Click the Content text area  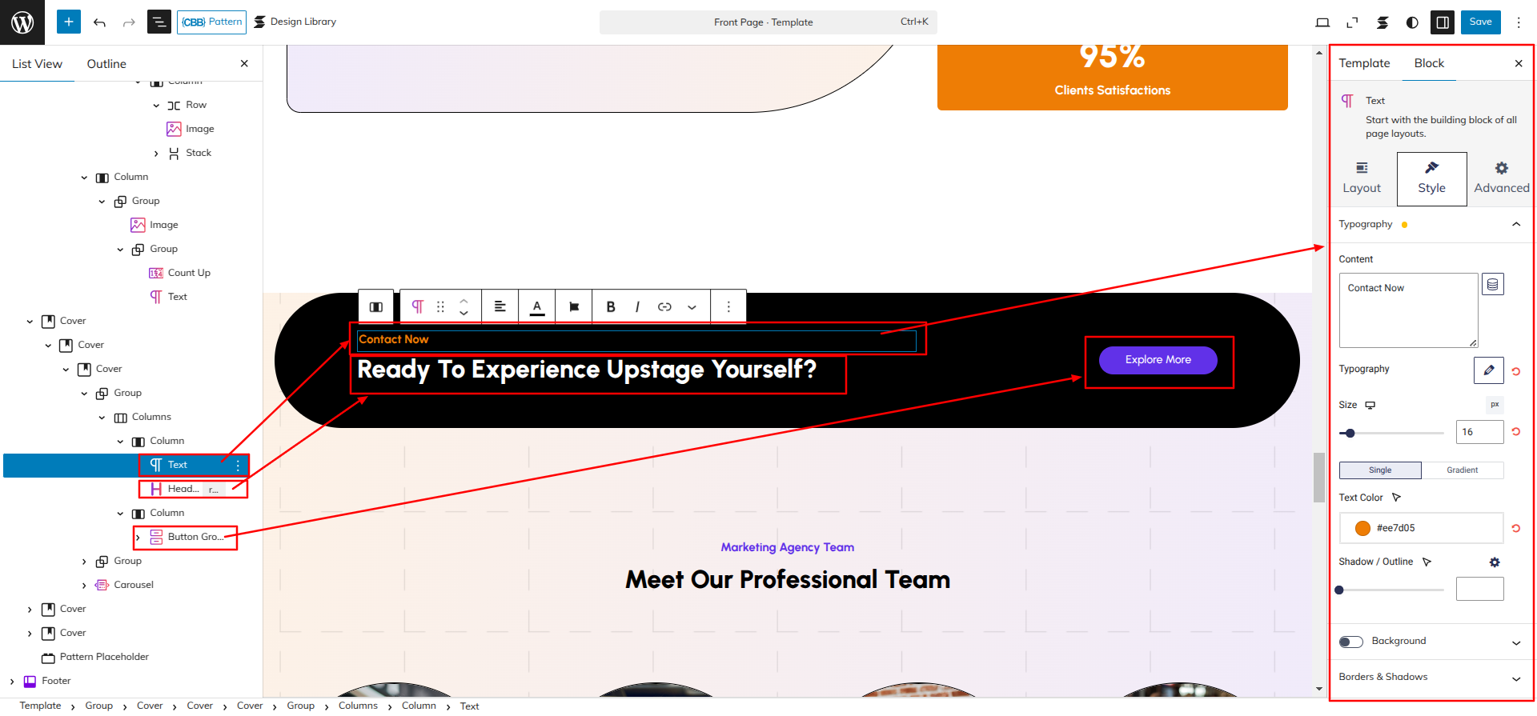1408,310
